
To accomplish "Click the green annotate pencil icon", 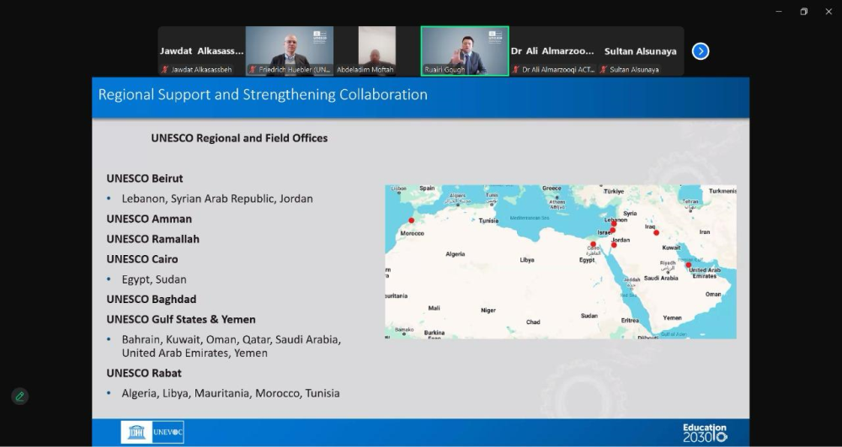I will 19,396.
